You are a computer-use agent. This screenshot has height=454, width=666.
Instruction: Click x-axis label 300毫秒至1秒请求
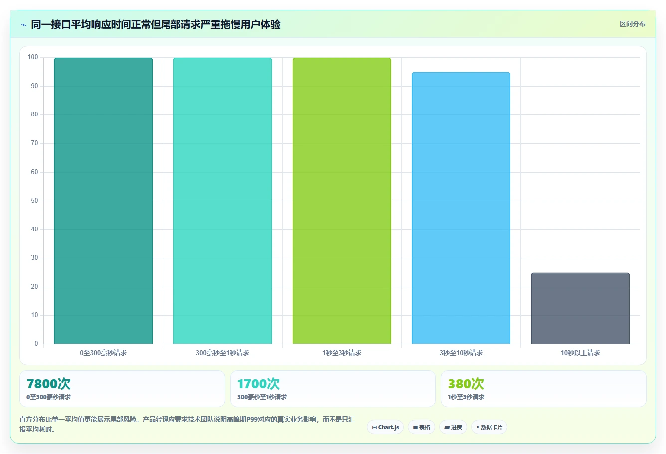(x=222, y=353)
